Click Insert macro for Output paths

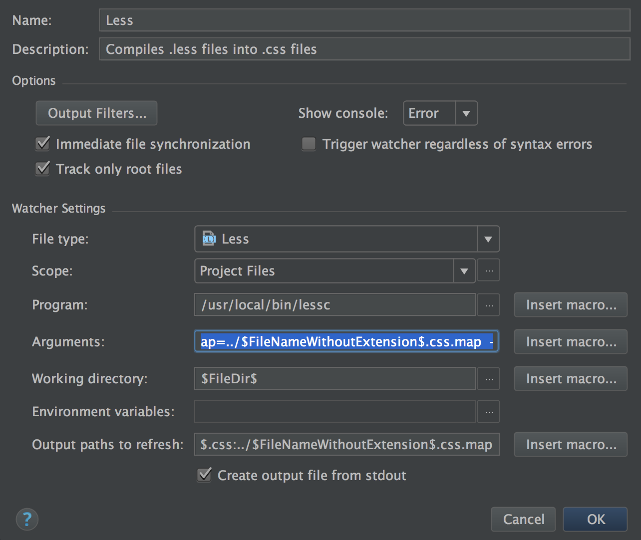571,445
